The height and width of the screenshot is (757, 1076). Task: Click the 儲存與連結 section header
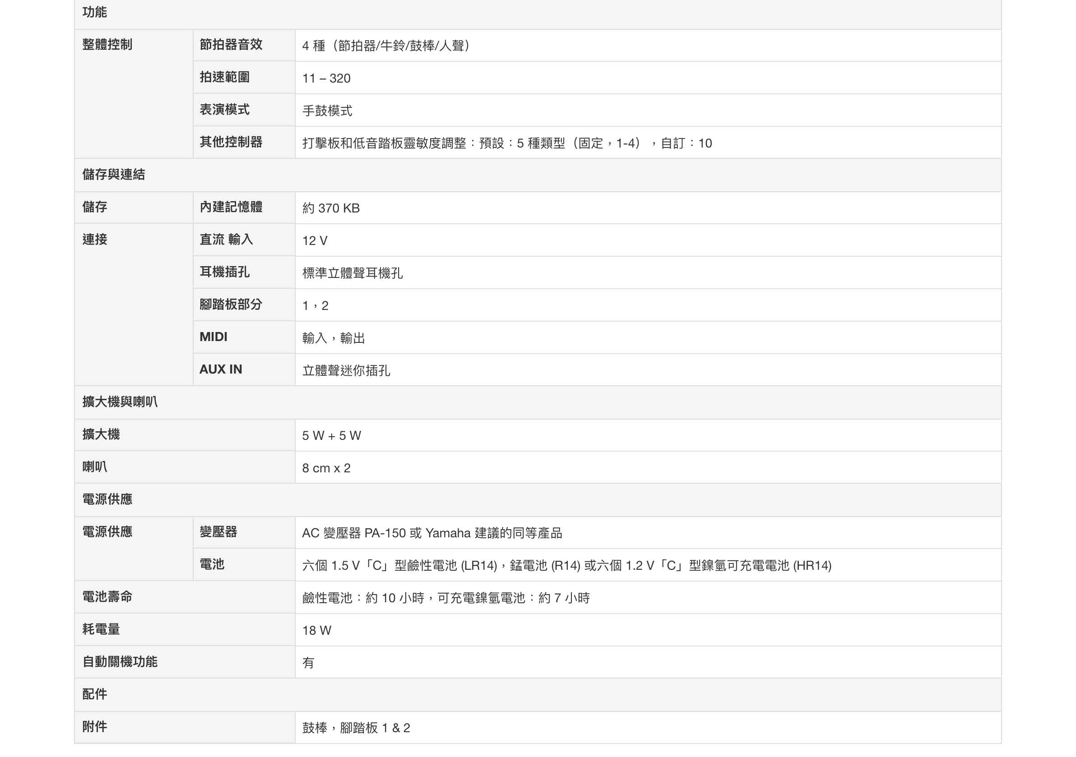click(x=113, y=175)
